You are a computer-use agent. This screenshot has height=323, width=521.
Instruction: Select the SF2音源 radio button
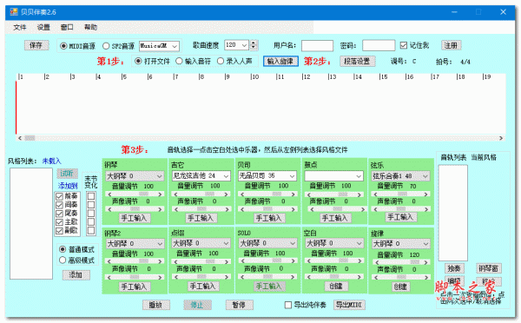[x=106, y=46]
